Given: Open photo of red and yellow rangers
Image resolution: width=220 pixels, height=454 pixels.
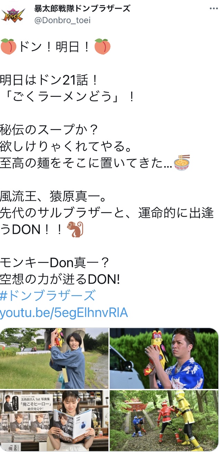Looking at the screenshot, I should click(x=164, y=420).
